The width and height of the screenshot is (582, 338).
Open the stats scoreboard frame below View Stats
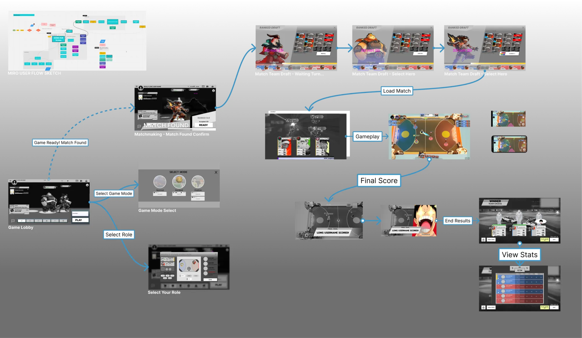(x=519, y=288)
